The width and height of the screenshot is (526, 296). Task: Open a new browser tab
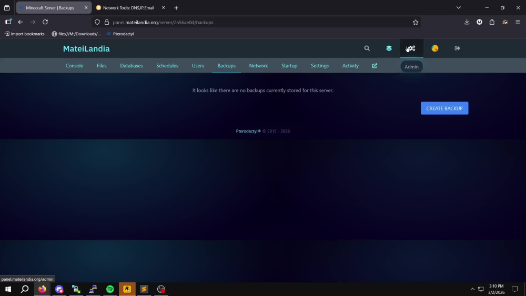point(176,8)
